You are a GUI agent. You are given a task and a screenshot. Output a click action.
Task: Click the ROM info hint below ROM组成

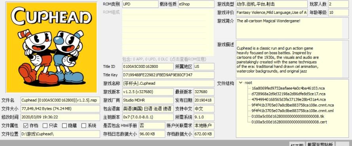(x=164, y=59)
